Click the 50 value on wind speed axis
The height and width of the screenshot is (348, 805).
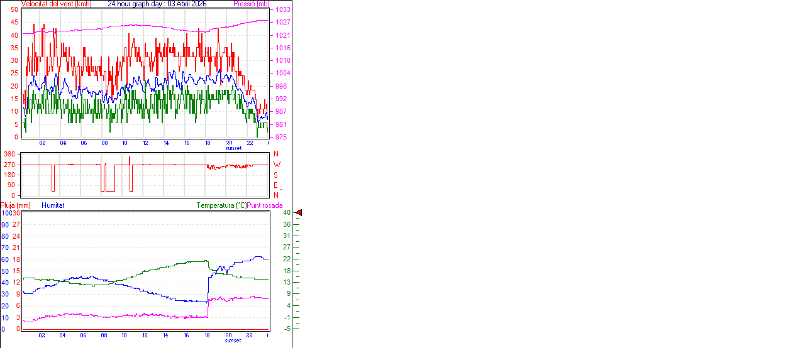coord(14,10)
